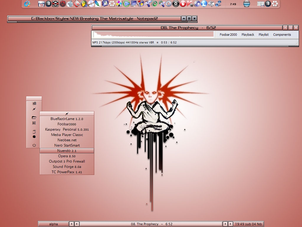This screenshot has width=302, height=227.
Task: Open the Playback menu
Action: click(248, 35)
